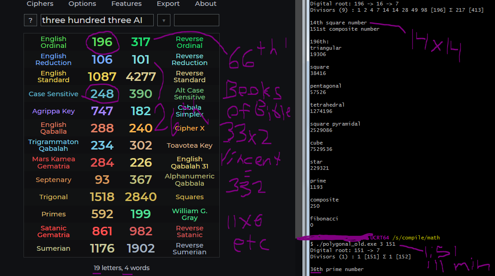The height and width of the screenshot is (276, 495).
Task: Select the Case Sensitive cipher label
Action: click(53, 94)
